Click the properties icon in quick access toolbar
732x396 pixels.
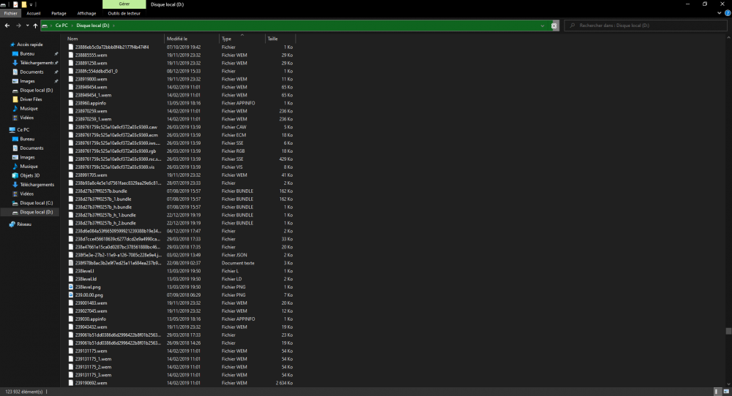[15, 4]
